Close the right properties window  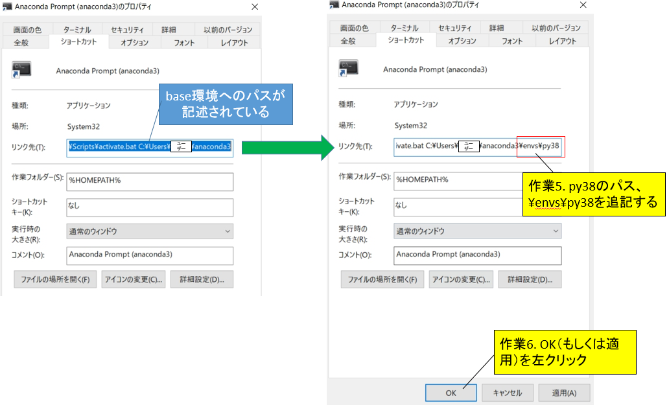pyautogui.click(x=583, y=5)
